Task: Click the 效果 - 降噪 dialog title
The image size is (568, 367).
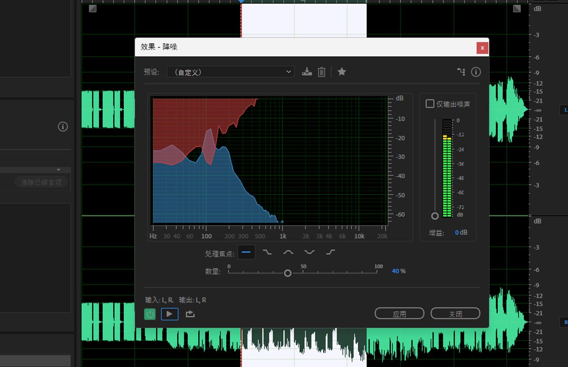Action: [x=159, y=47]
